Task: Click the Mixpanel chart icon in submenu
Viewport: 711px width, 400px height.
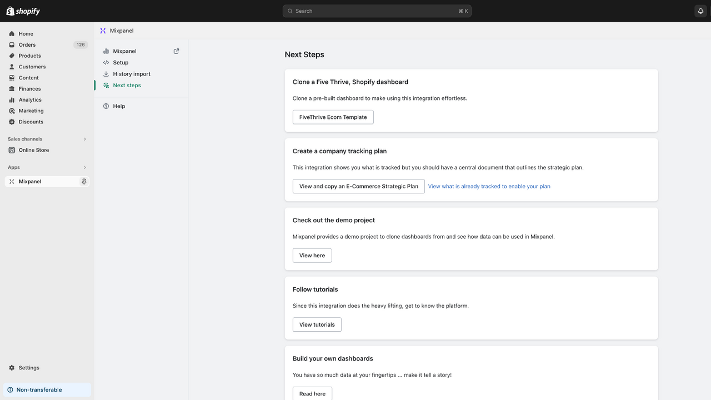Action: pos(106,51)
